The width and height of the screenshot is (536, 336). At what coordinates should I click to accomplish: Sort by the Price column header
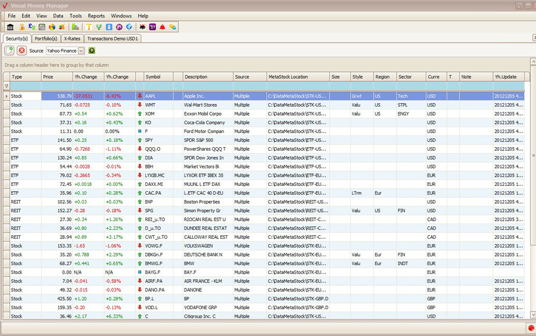[57, 77]
